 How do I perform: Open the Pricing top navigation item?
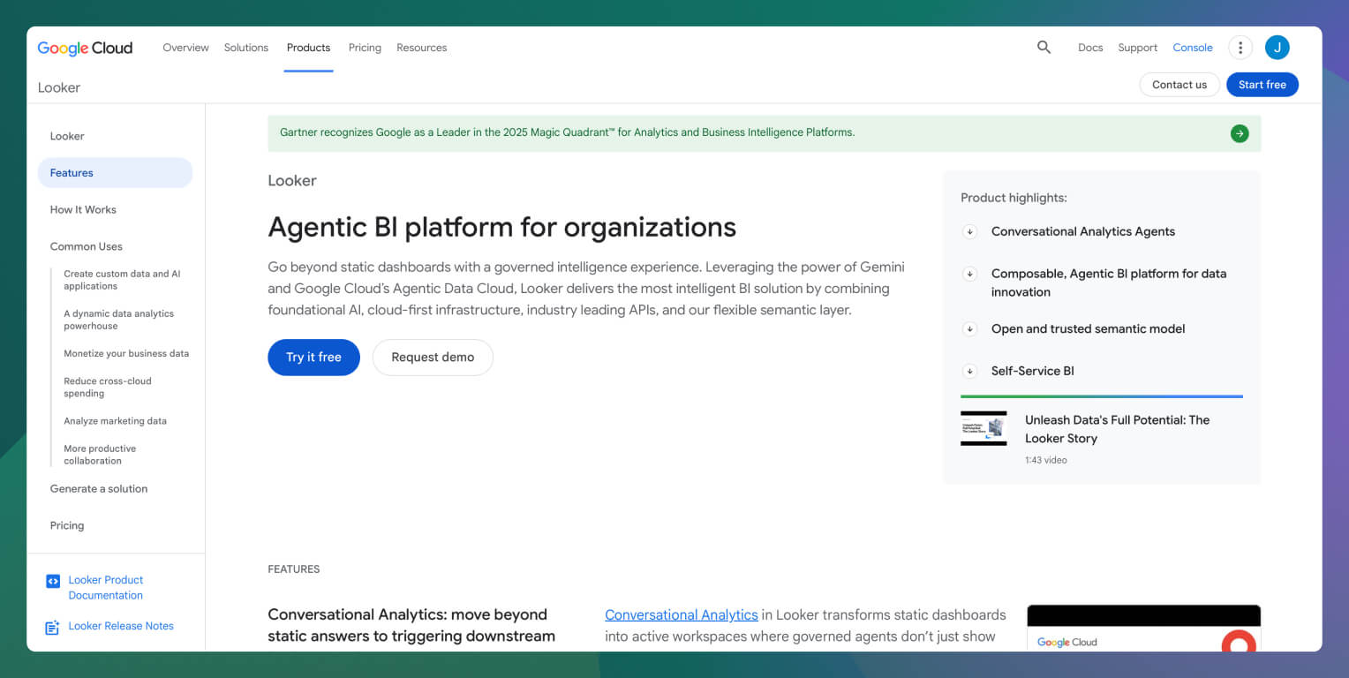click(x=365, y=48)
